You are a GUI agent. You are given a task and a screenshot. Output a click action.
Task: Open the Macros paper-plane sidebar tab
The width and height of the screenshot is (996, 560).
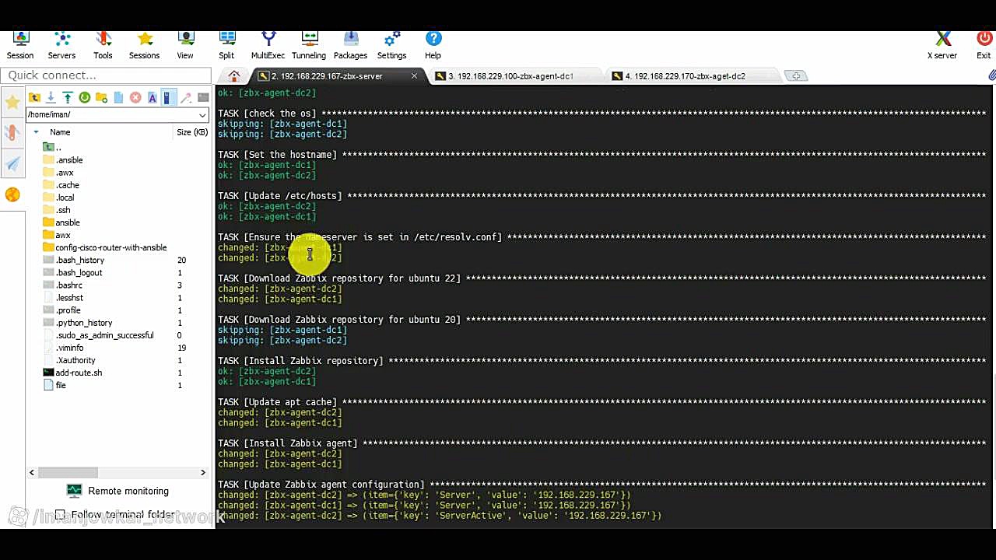point(12,163)
